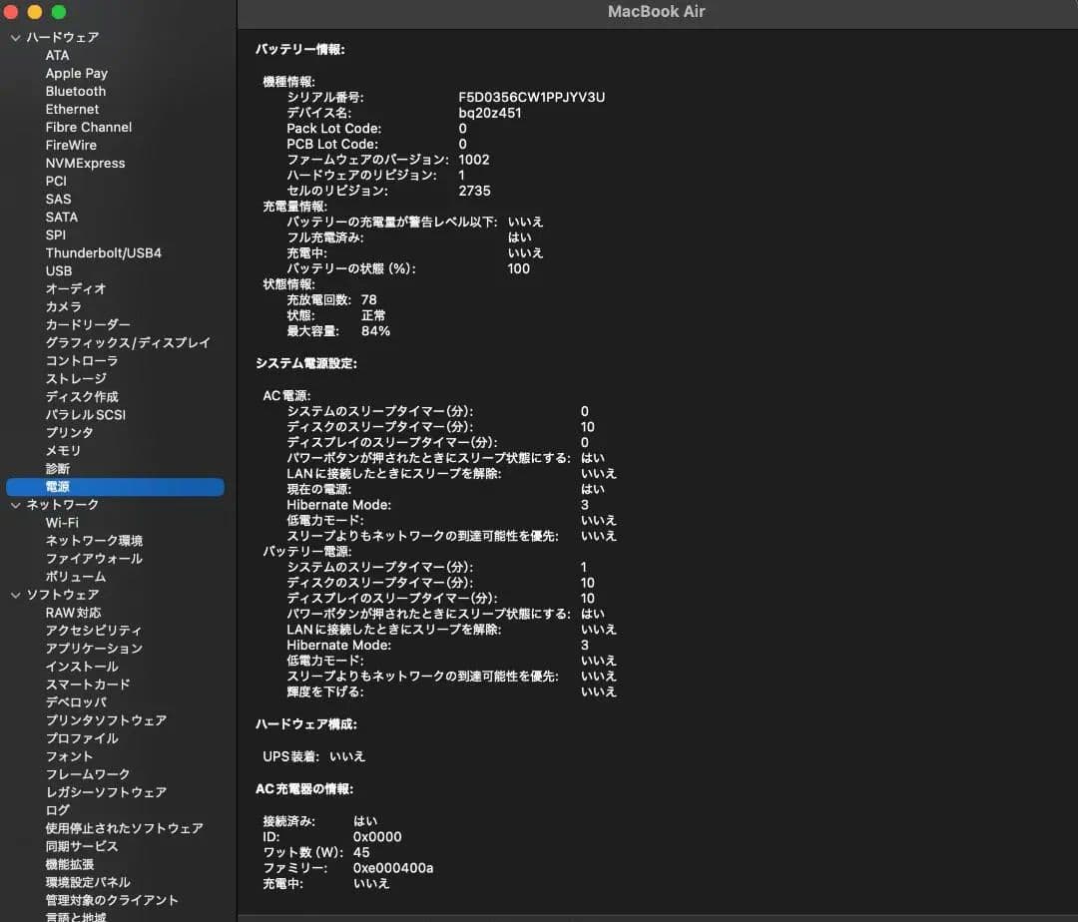
Task: Select ストレージ in the hardware list
Action: (x=76, y=379)
